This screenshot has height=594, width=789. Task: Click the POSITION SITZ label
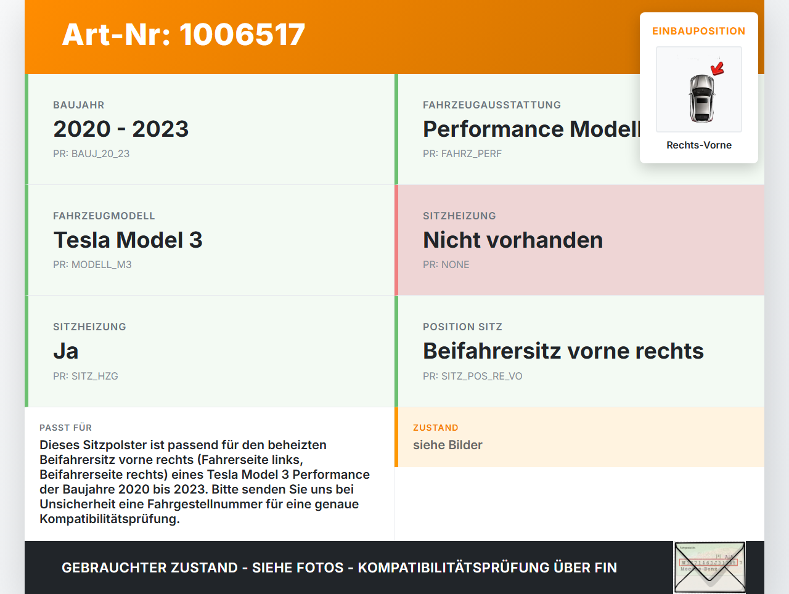tap(462, 327)
